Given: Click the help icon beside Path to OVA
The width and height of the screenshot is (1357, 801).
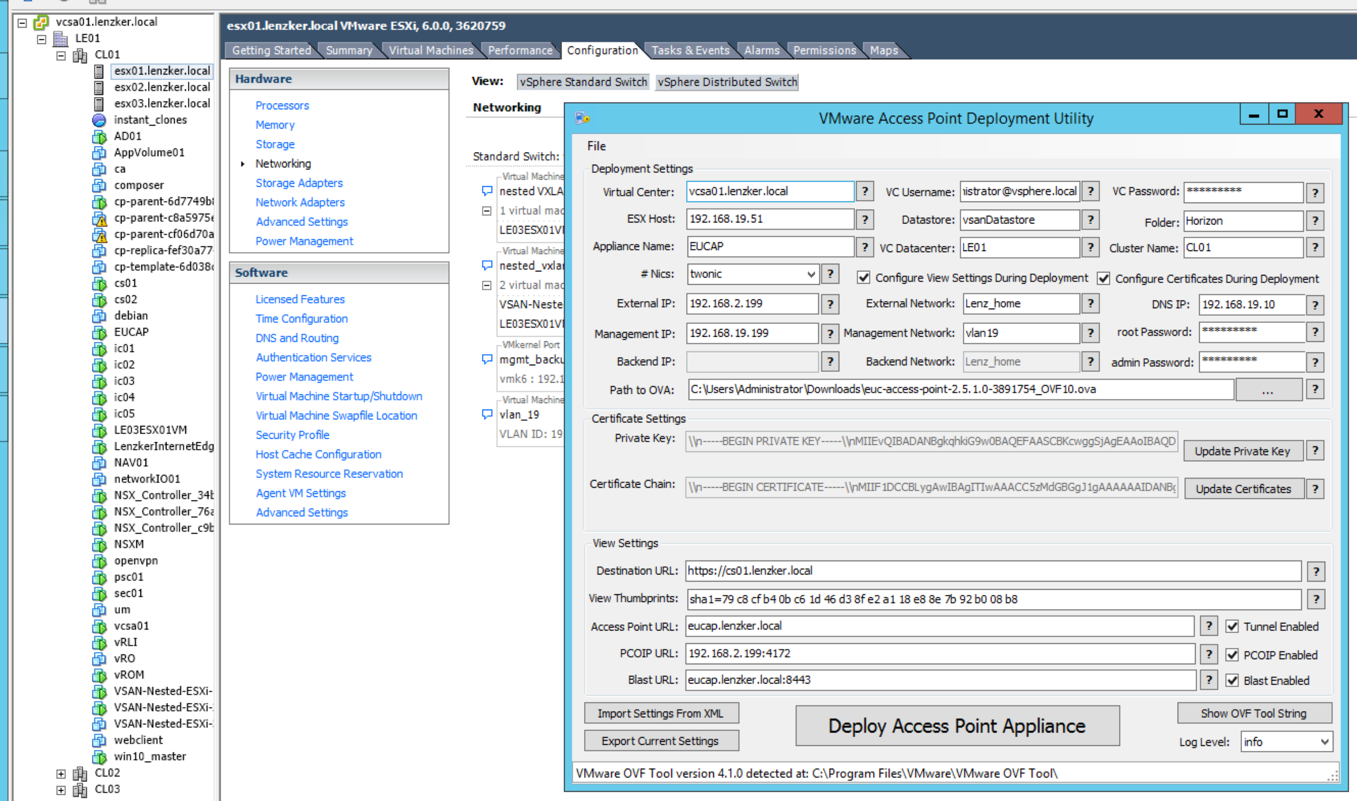Looking at the screenshot, I should pos(1315,389).
